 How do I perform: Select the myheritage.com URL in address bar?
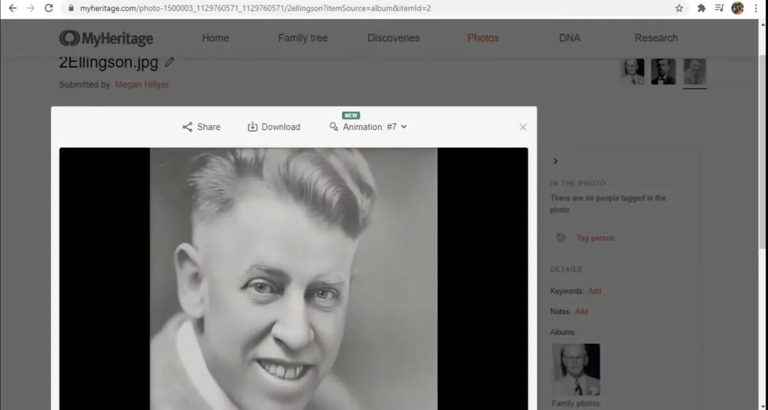pos(255,8)
